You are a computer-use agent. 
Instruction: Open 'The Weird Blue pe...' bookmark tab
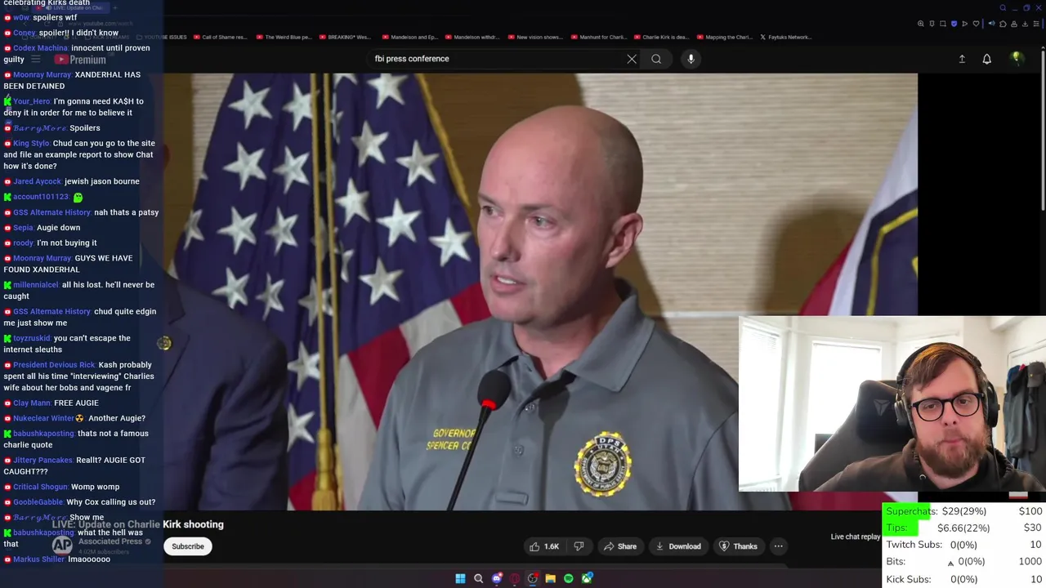point(284,37)
